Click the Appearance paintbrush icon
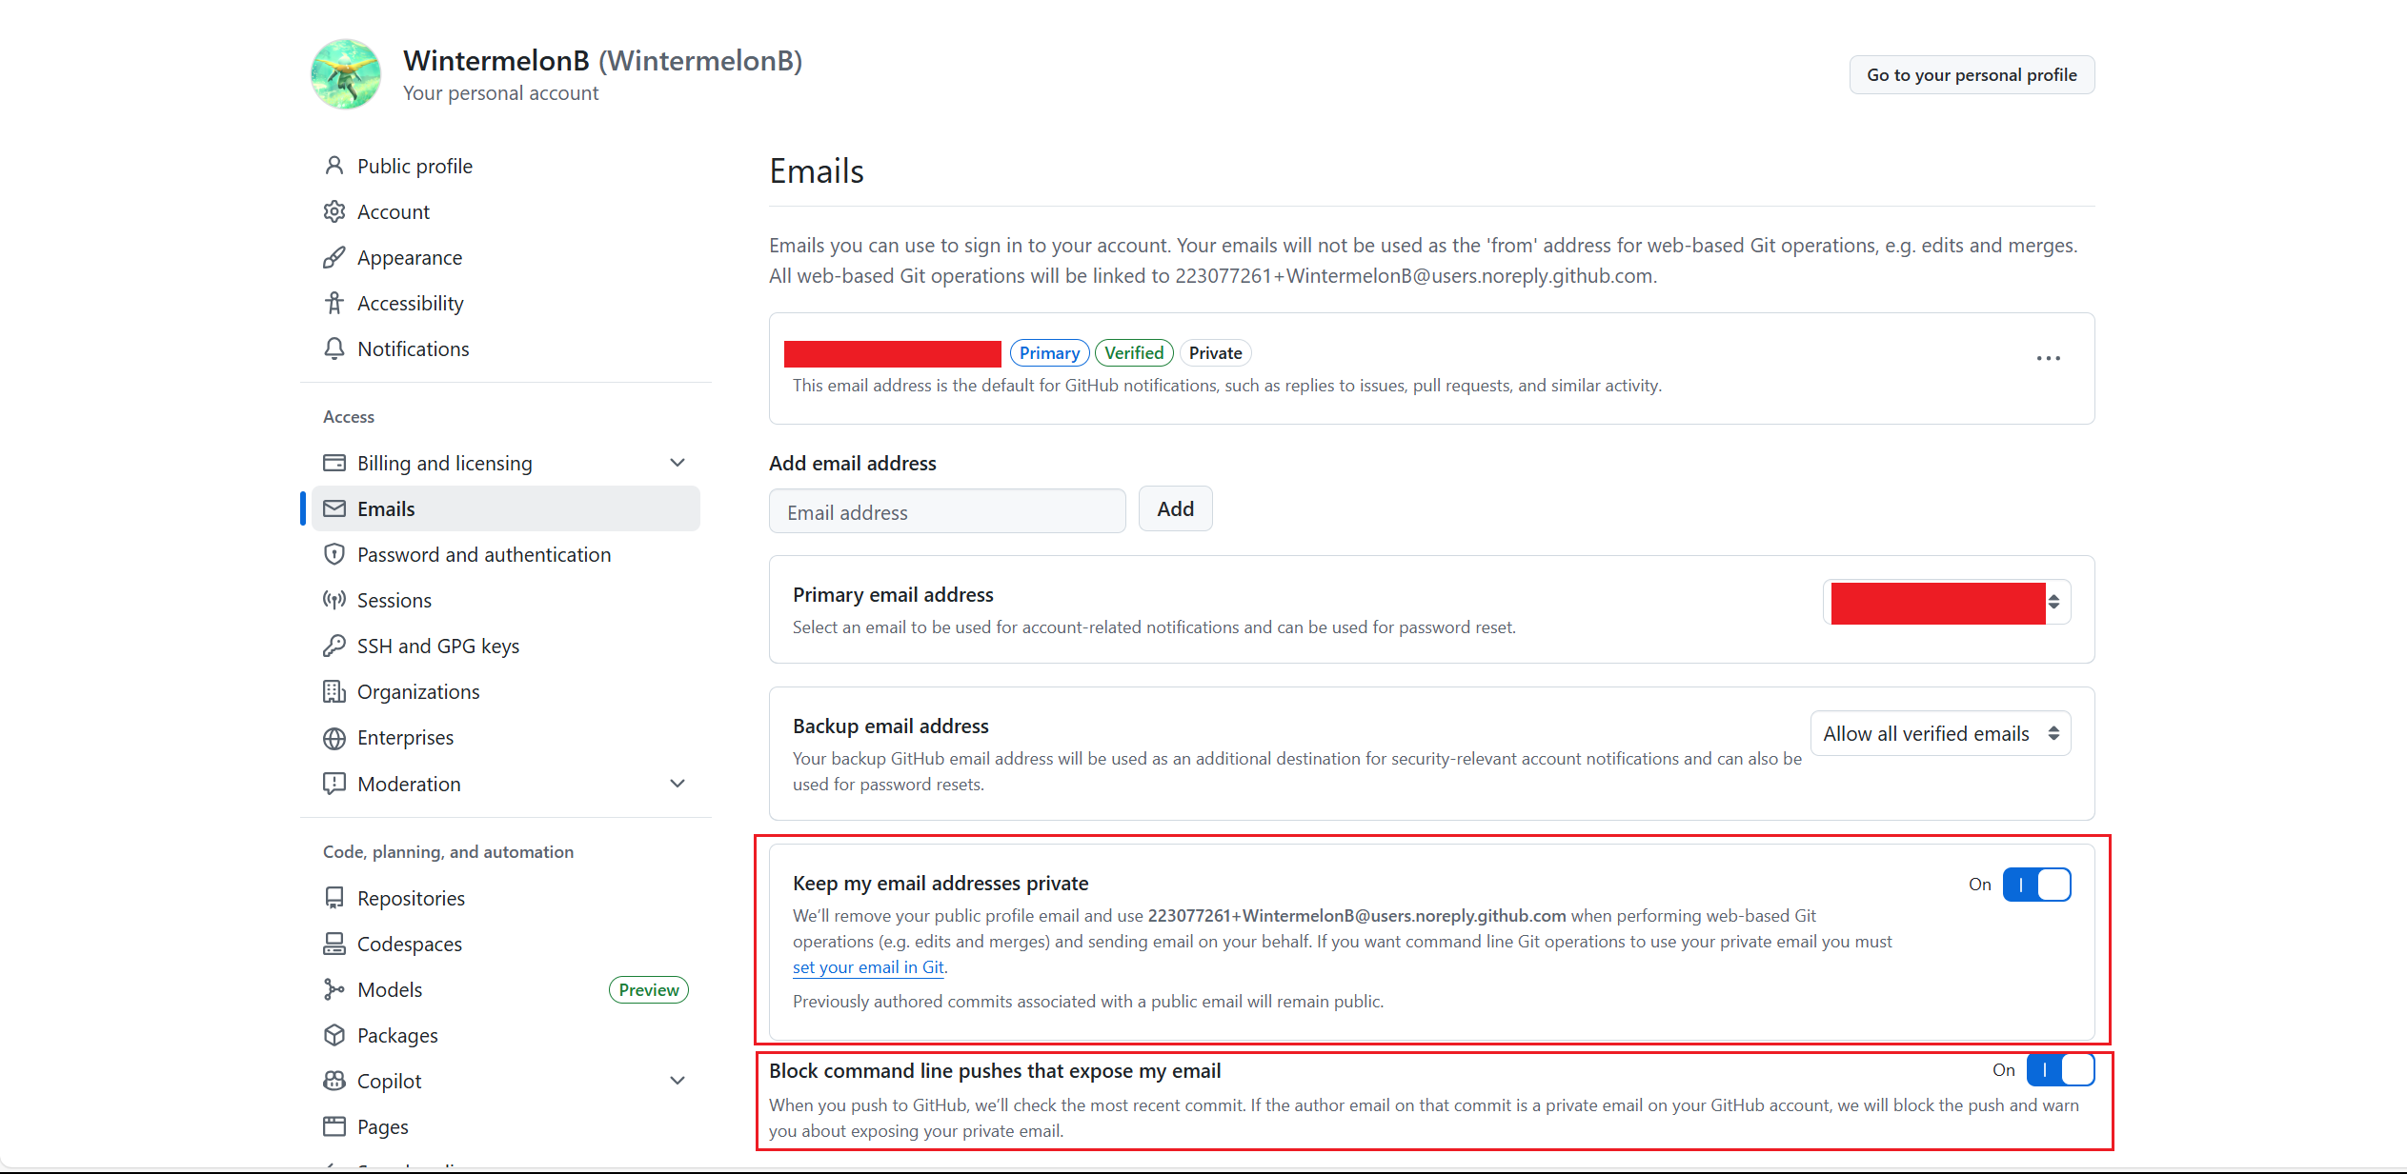The image size is (2407, 1174). pyautogui.click(x=334, y=257)
